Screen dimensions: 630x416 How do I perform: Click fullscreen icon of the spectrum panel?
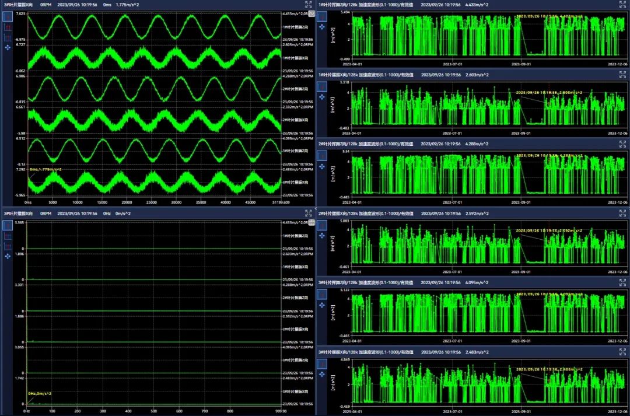click(308, 214)
